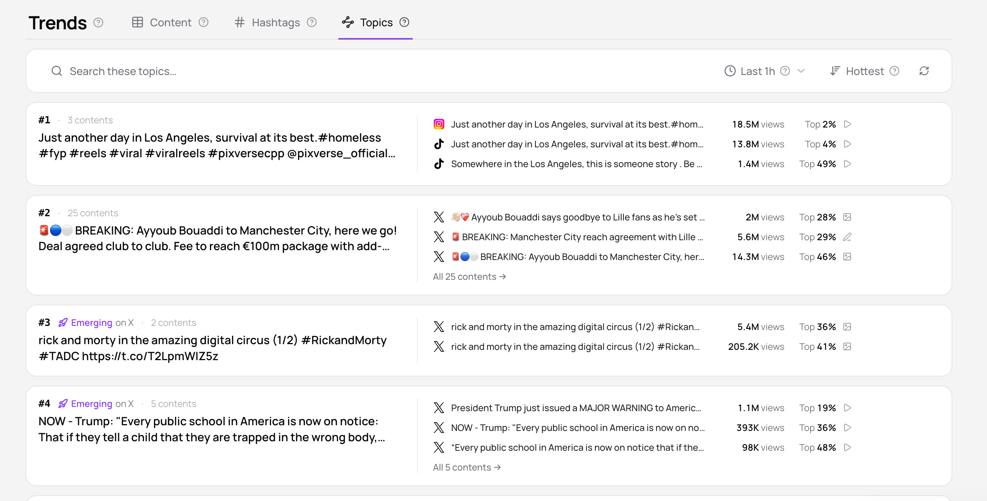Open topic #3 rick and morty headline
Screen dimensions: 987x501
(213, 348)
